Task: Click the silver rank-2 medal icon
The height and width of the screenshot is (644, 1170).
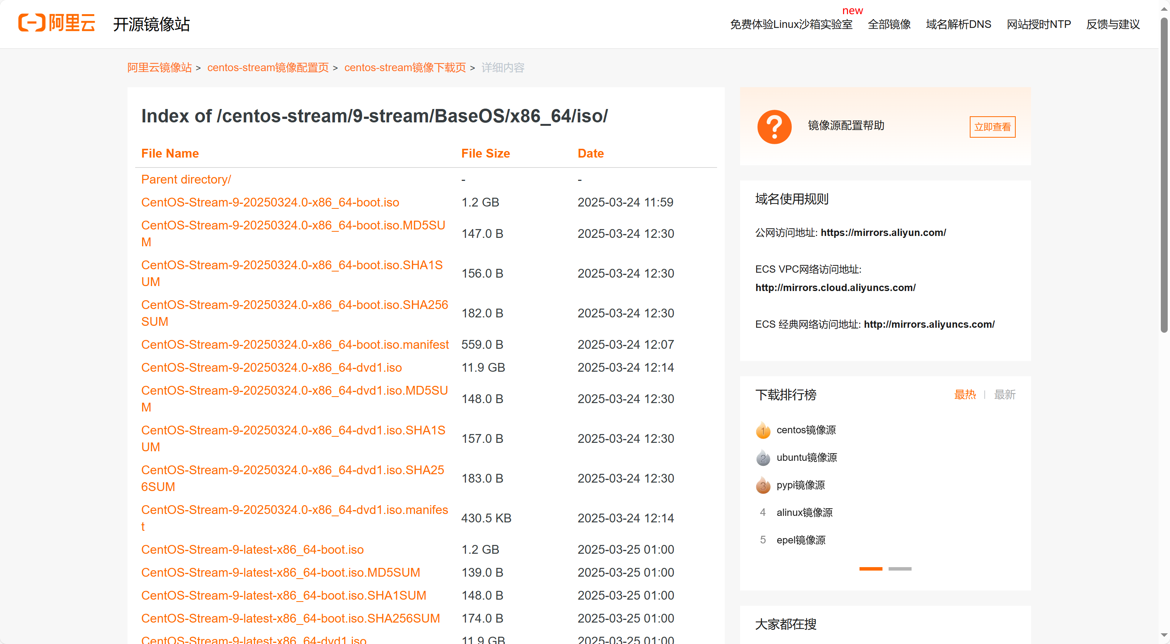Action: (x=763, y=457)
